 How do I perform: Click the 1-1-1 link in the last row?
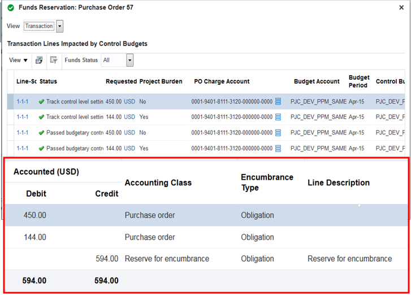click(23, 148)
